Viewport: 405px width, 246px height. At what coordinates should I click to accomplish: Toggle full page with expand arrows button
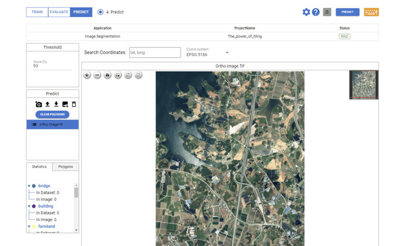point(118,75)
